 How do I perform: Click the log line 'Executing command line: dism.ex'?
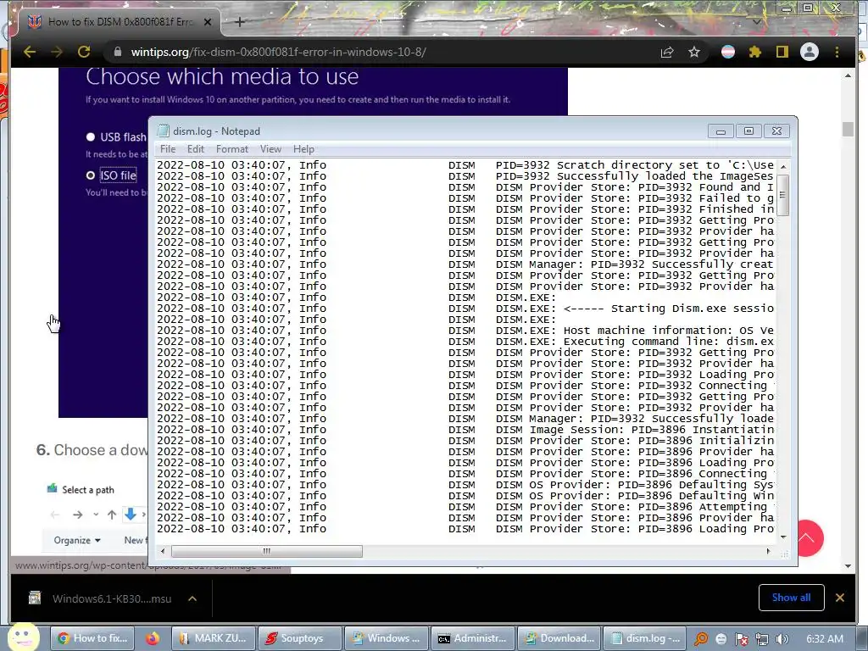click(x=465, y=342)
